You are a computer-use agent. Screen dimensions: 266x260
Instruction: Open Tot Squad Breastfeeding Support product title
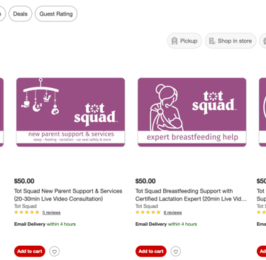(x=191, y=195)
